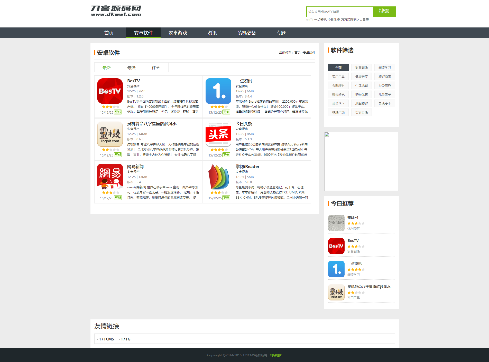
Task: Click the sidebar advertisement image placeholder
Action: click(362, 161)
